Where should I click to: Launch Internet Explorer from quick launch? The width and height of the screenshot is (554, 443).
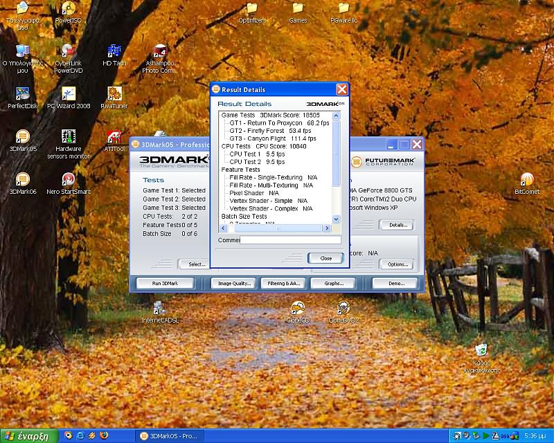[x=80, y=435]
